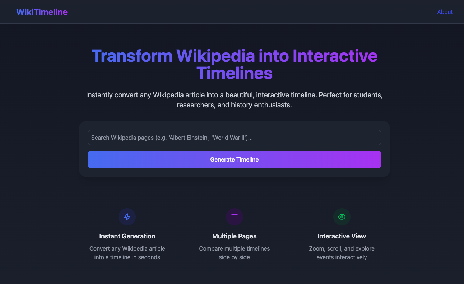The image size is (464, 284).
Task: Click the 'Instantly convert any Wikipedia article' subtitle text
Action: [235, 100]
